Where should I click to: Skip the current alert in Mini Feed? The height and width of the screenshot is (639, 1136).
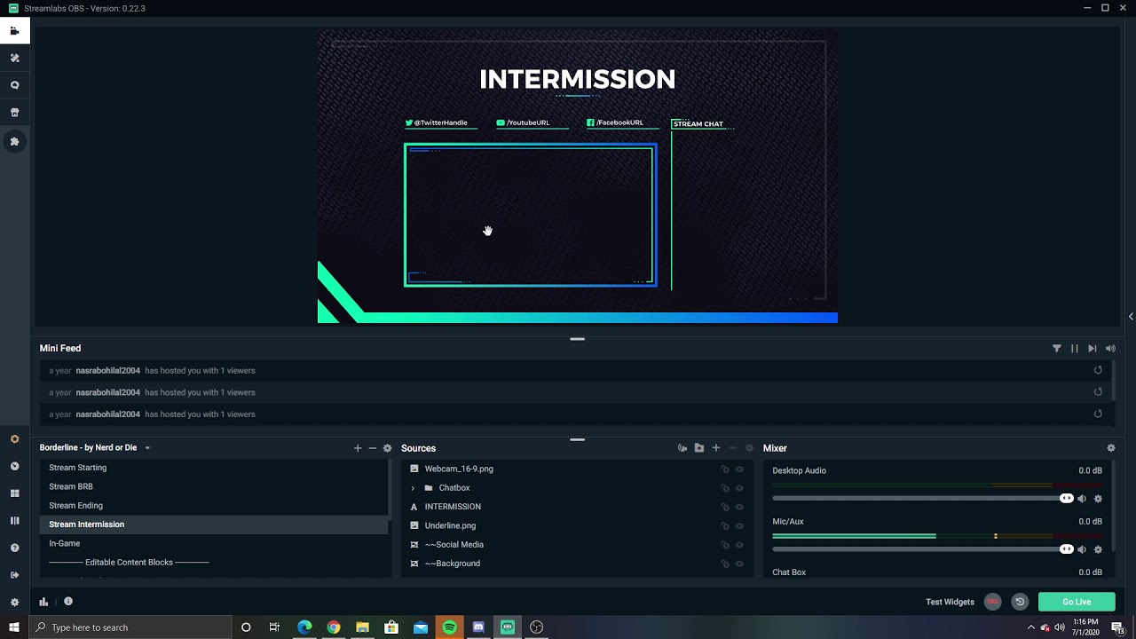coord(1093,349)
